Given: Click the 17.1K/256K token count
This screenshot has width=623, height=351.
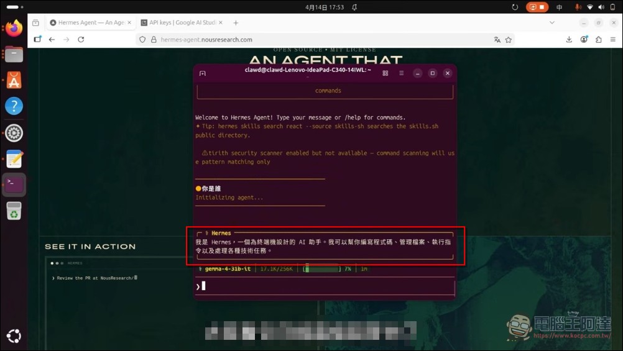Looking at the screenshot, I should [277, 269].
